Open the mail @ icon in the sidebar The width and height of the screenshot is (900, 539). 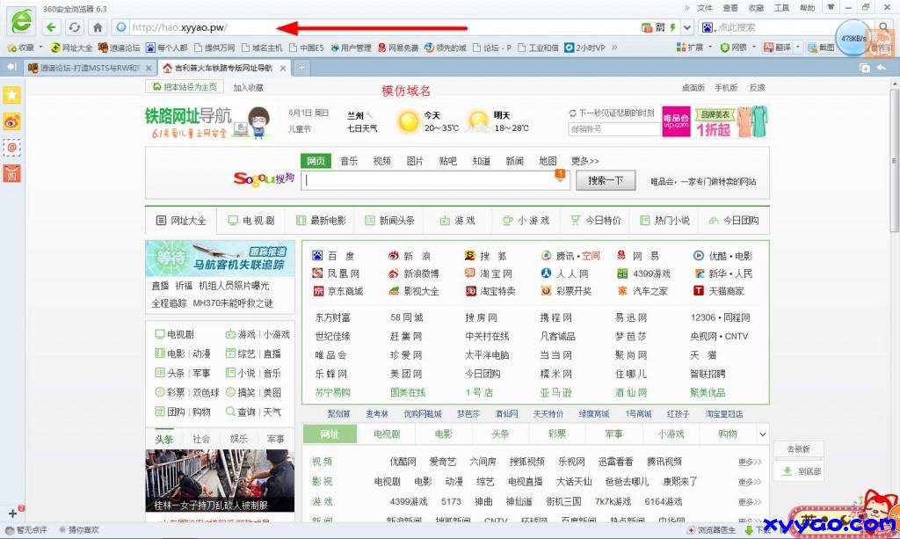[12, 148]
